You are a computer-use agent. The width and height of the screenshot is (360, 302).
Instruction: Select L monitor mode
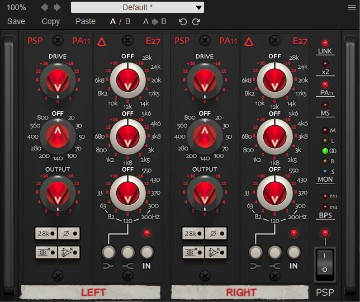click(325, 140)
